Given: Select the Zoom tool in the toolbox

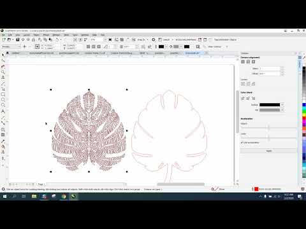Looking at the screenshot, I should (3, 72).
